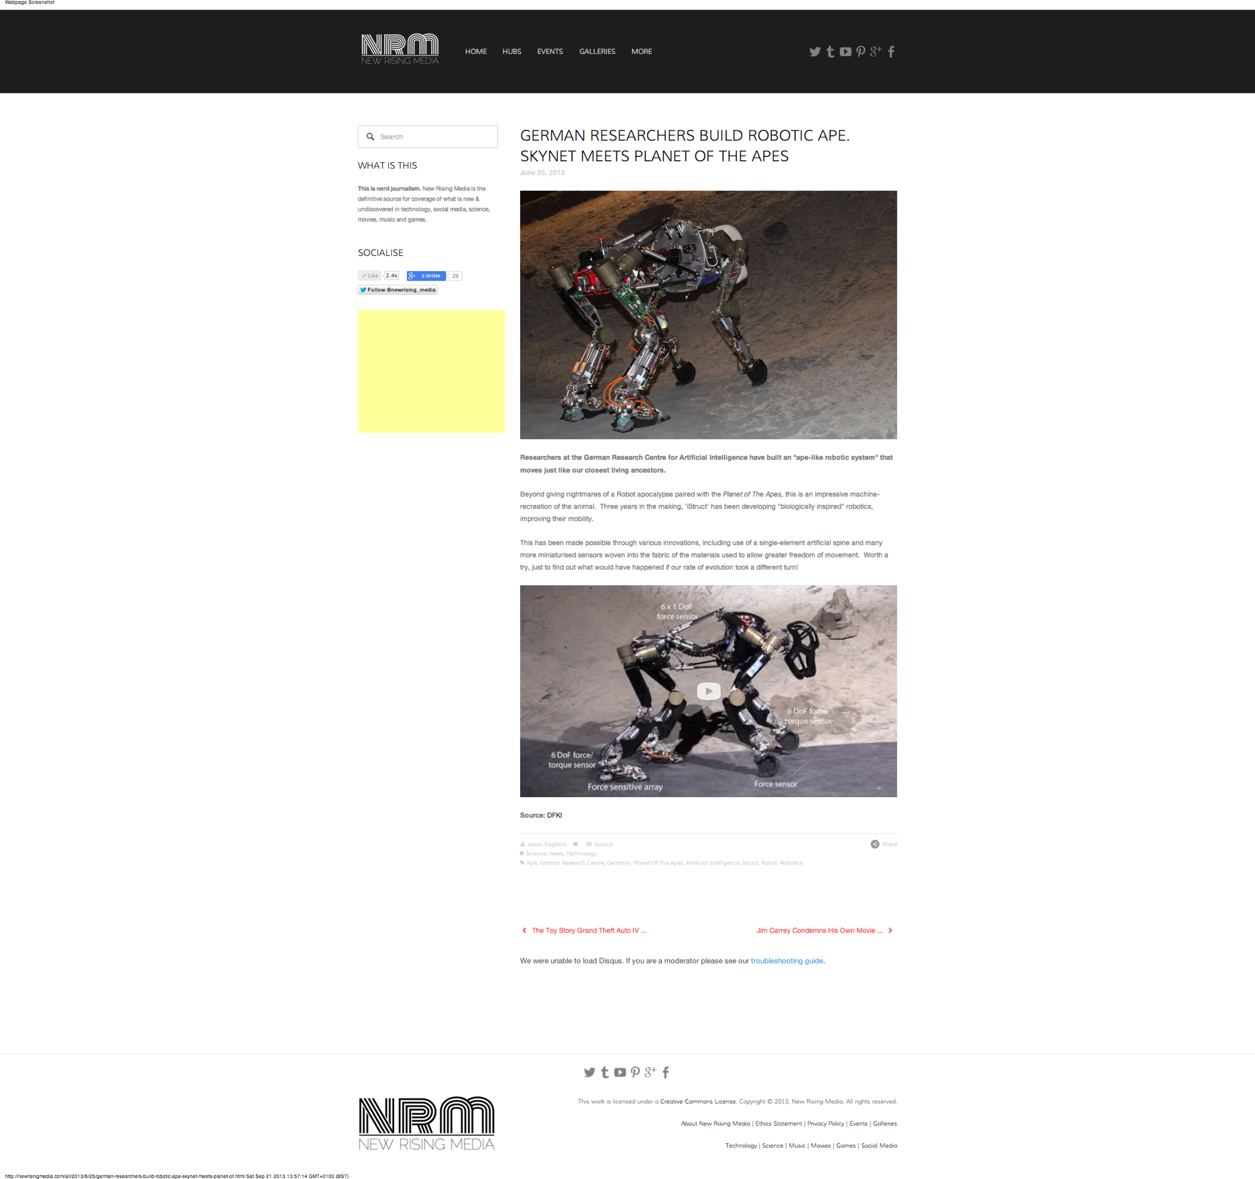The width and height of the screenshot is (1255, 1179).
Task: Open Music link in the footer
Action: click(797, 1145)
